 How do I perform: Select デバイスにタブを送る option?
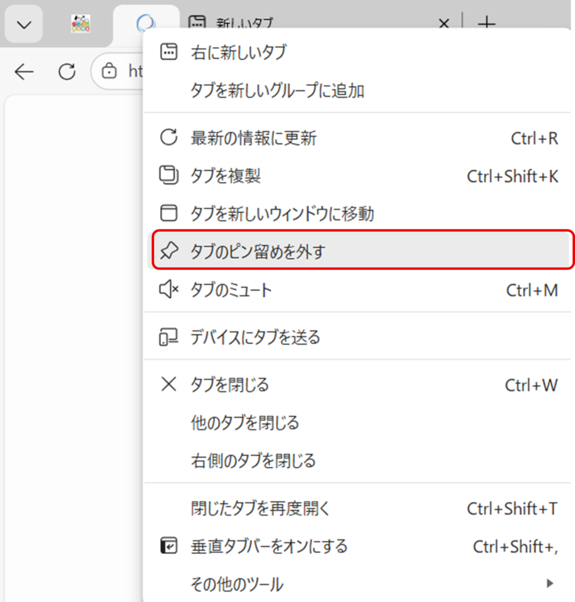click(x=255, y=337)
